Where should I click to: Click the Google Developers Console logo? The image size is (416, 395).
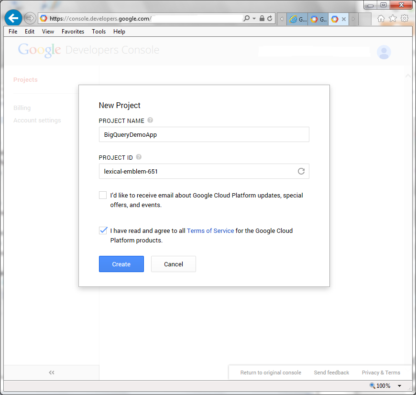[x=88, y=50]
